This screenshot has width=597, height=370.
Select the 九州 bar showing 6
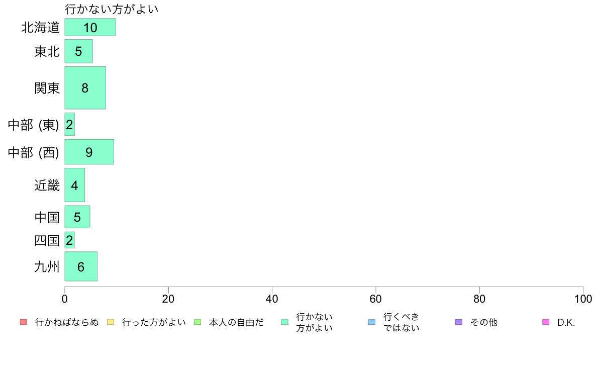81,266
